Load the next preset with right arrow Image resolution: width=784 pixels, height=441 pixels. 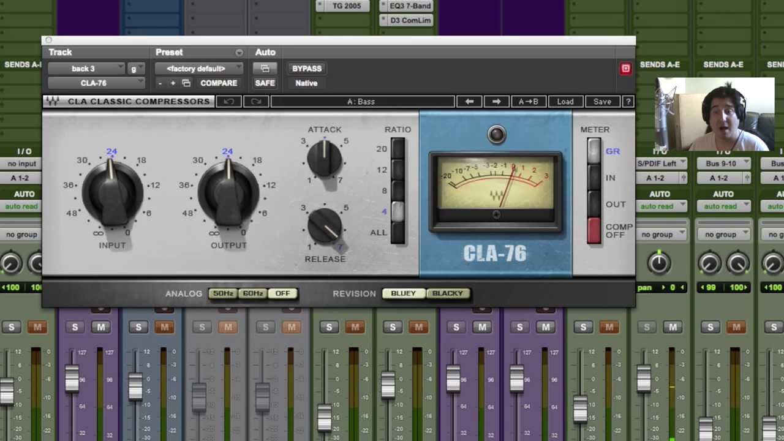click(x=496, y=102)
